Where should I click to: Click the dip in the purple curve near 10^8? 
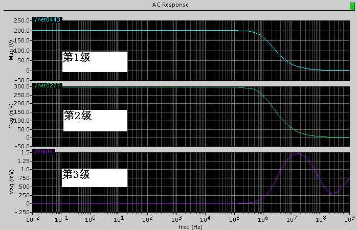tap(332, 193)
